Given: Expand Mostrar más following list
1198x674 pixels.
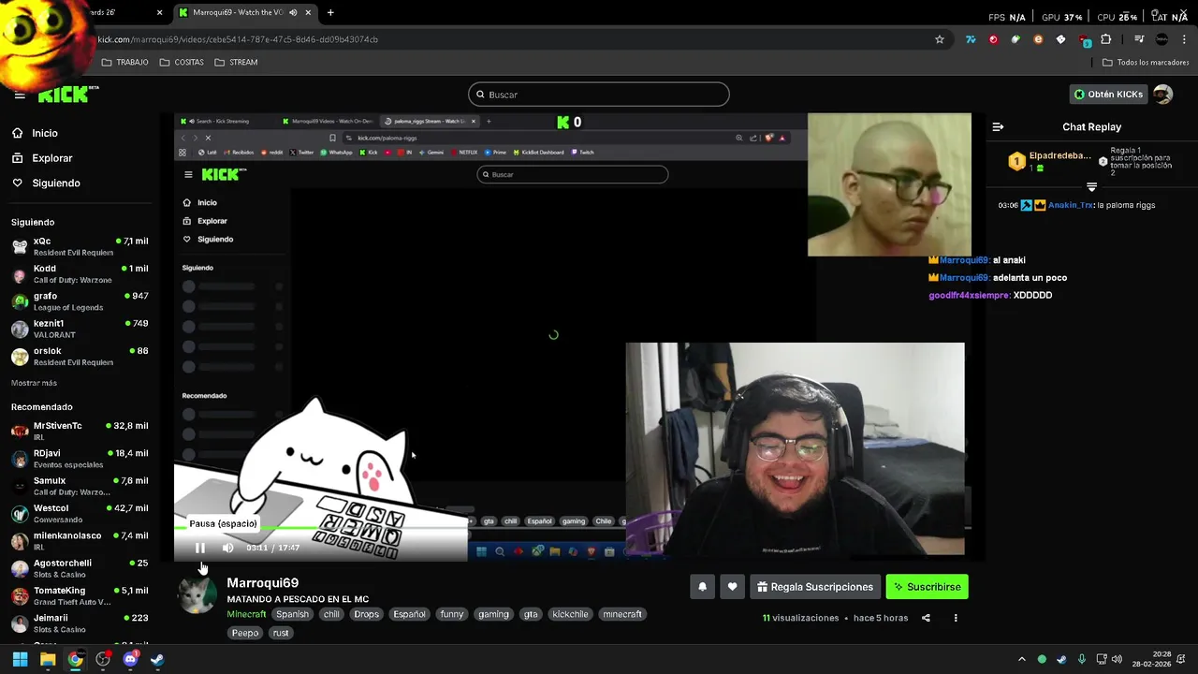Looking at the screenshot, I should (x=34, y=383).
